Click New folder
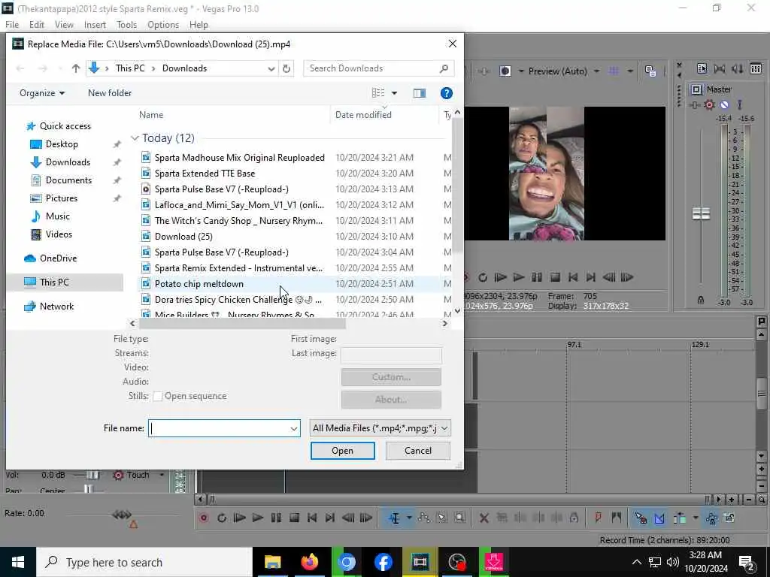 tap(110, 93)
